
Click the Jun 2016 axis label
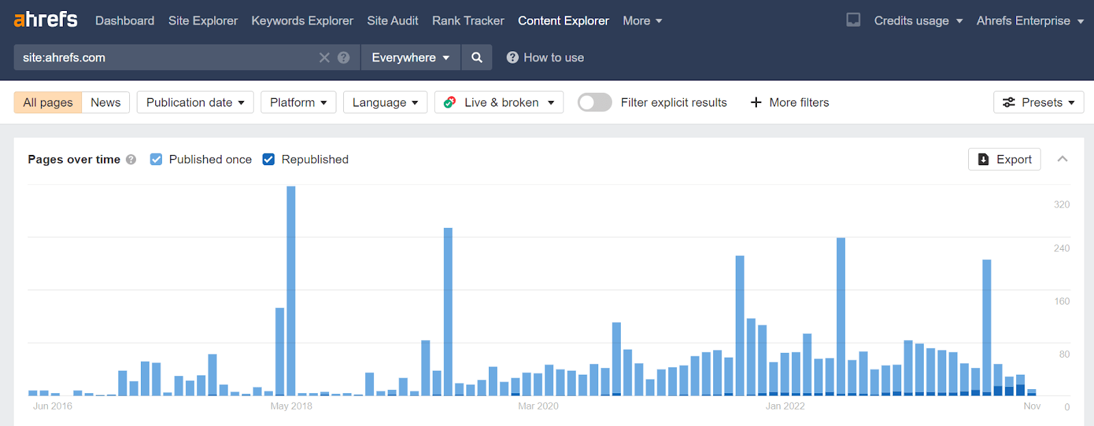pyautogui.click(x=53, y=406)
